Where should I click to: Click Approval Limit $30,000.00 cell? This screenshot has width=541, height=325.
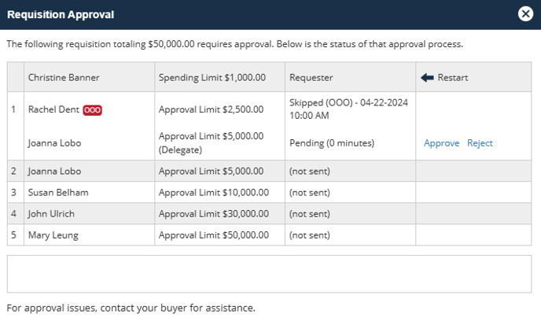220,214
